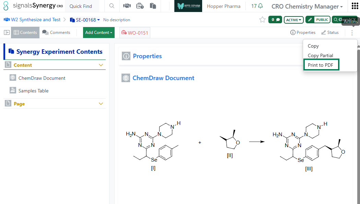Open the Properties section heading link

tap(148, 56)
